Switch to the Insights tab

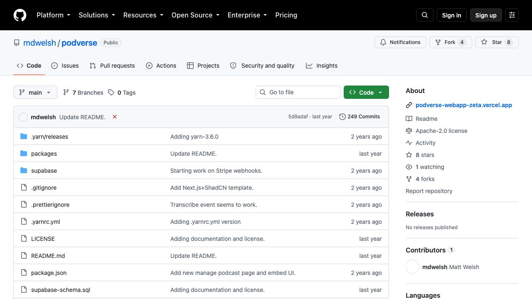322,66
